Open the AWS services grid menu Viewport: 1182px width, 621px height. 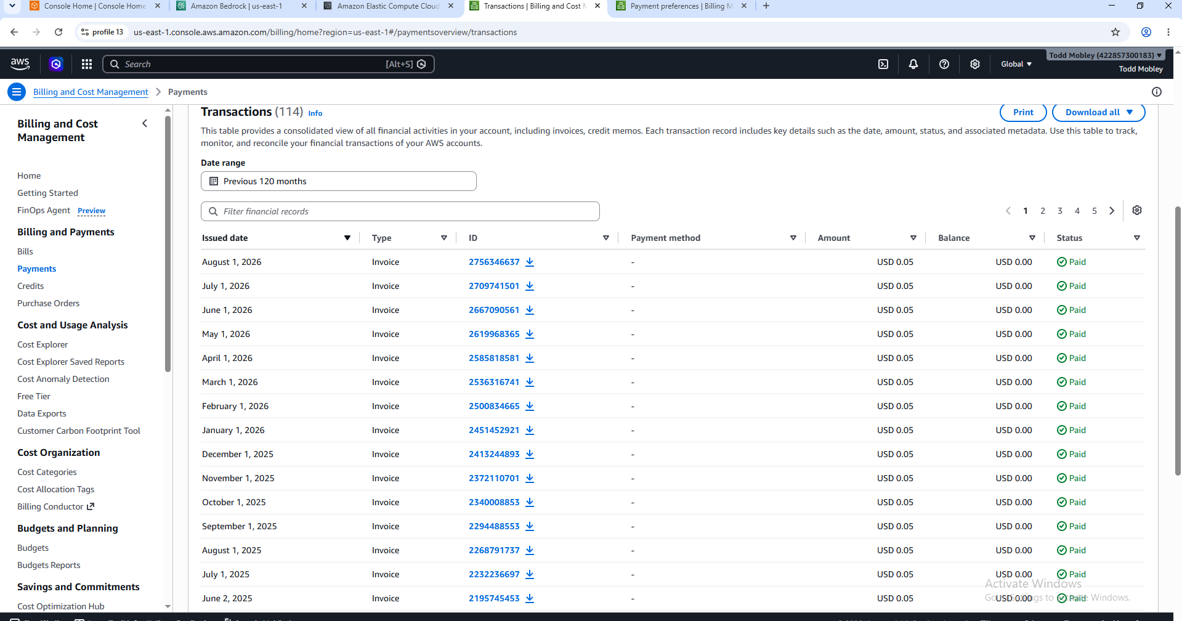(x=87, y=64)
